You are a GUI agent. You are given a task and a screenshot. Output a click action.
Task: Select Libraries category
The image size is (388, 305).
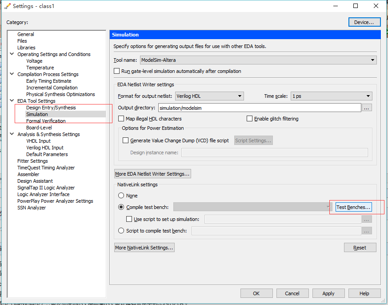pyautogui.click(x=26, y=48)
